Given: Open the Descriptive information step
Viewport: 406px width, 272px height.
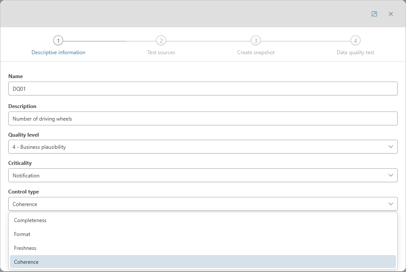Looking at the screenshot, I should coord(58,52).
